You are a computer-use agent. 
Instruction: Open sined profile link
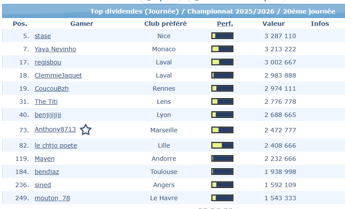(43, 185)
